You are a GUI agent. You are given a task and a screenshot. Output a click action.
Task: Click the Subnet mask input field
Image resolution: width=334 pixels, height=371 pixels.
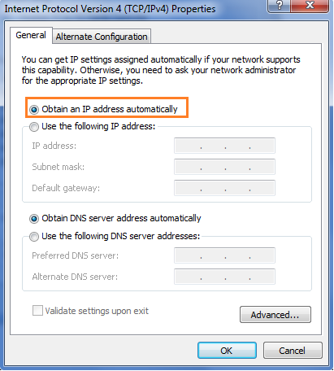pyautogui.click(x=224, y=167)
